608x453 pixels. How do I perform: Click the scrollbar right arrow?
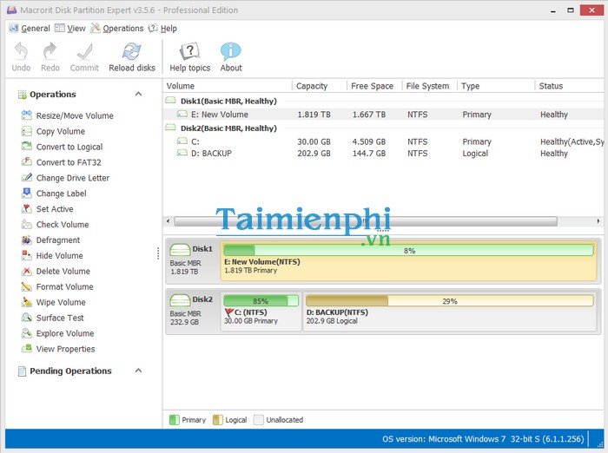click(x=598, y=221)
